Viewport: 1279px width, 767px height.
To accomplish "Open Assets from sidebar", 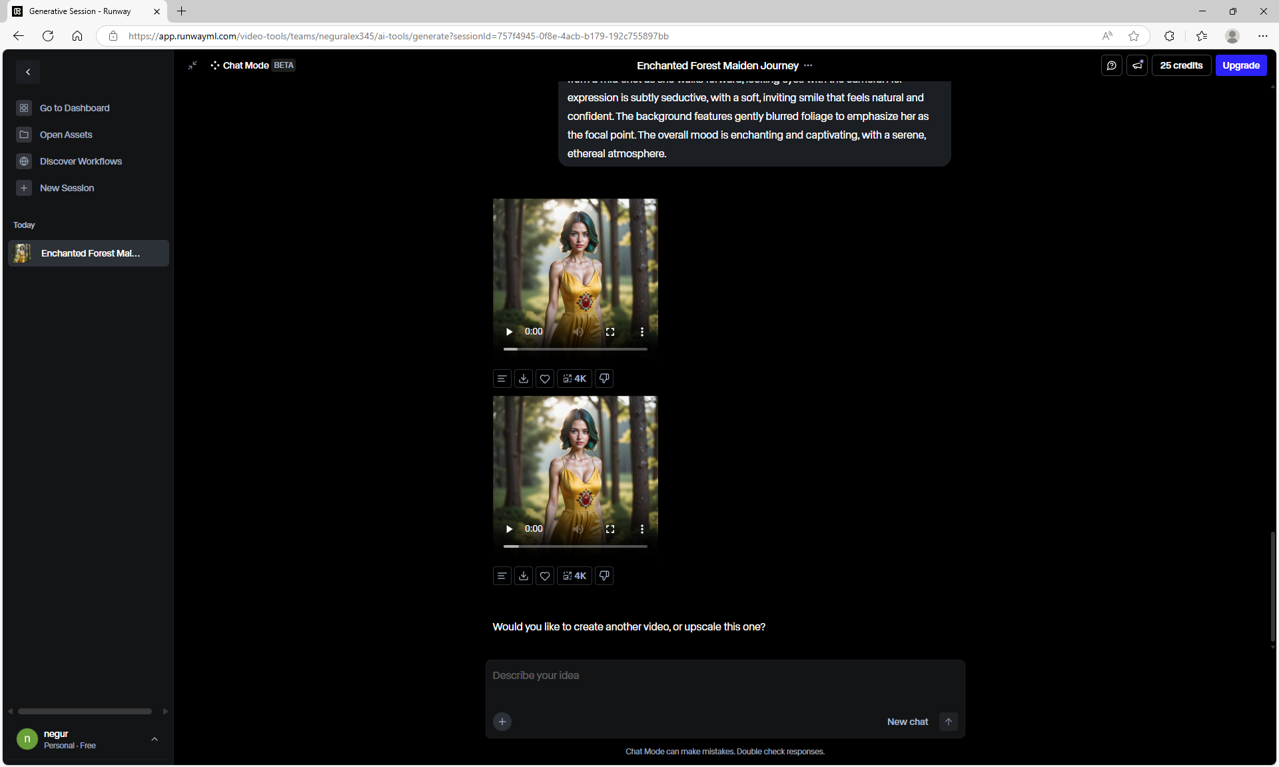I will [65, 135].
